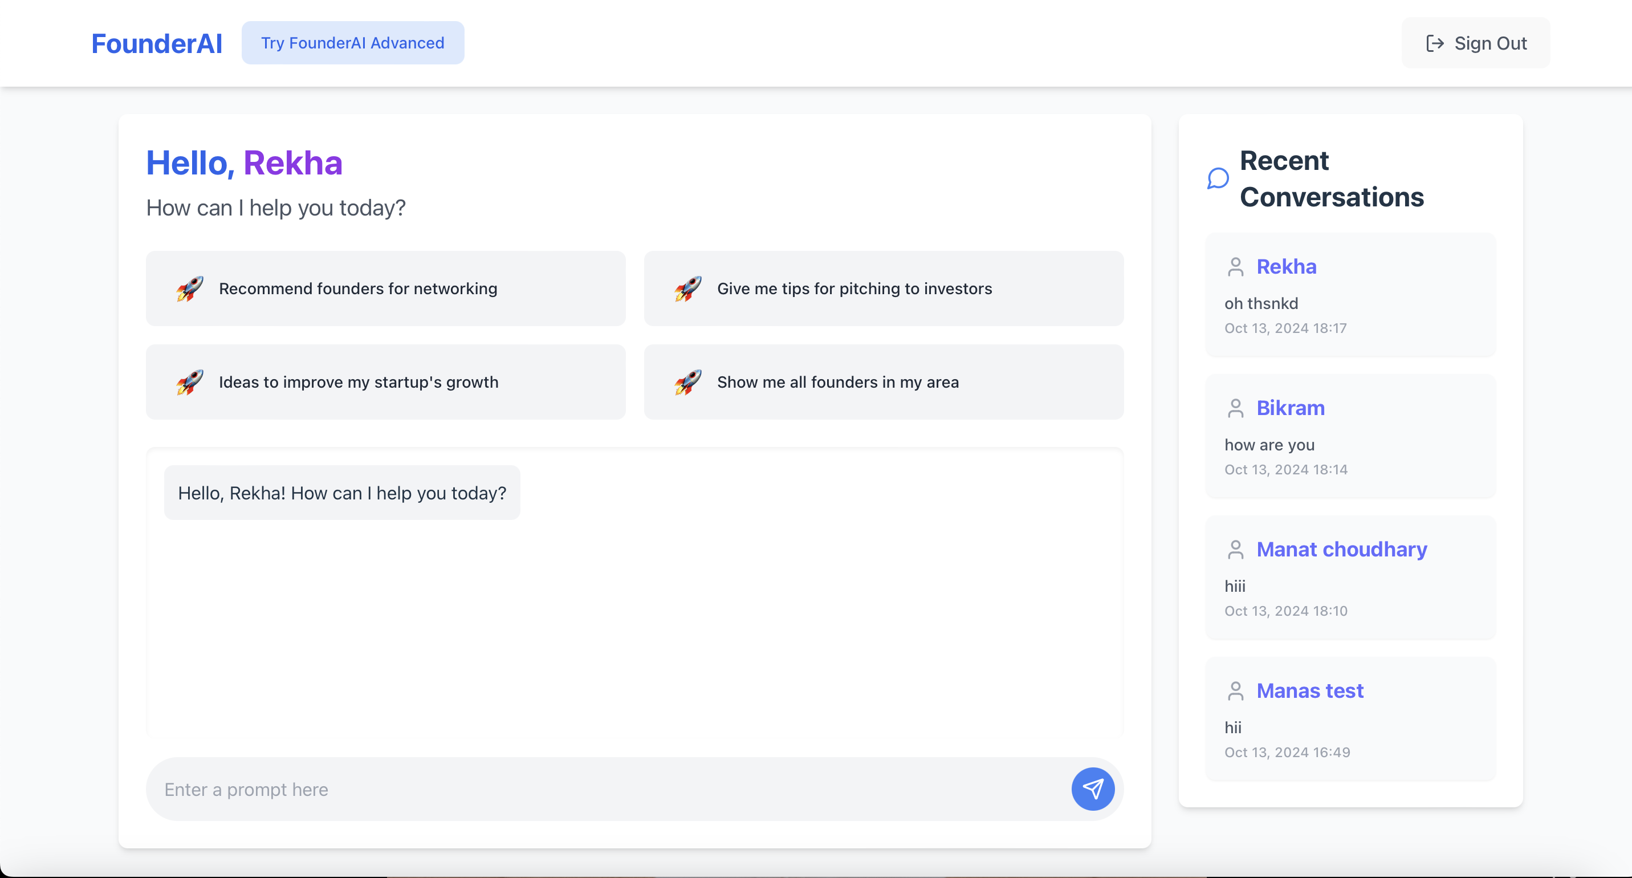Image resolution: width=1632 pixels, height=878 pixels.
Task: Click rocket icon on founders in area suggestion
Action: [687, 382]
